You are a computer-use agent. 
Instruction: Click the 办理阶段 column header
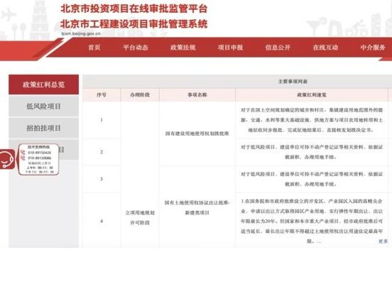point(140,94)
